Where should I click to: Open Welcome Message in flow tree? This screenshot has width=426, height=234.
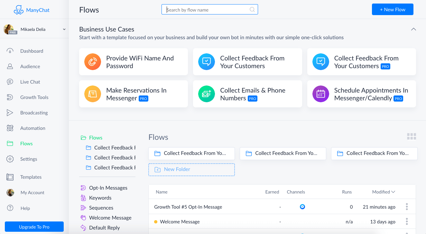click(x=110, y=218)
